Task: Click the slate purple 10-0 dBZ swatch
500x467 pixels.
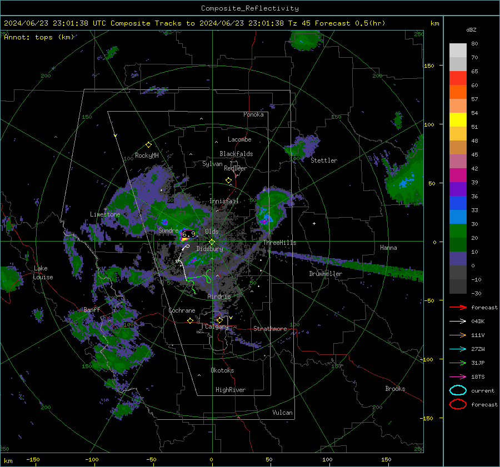Action: point(458,259)
